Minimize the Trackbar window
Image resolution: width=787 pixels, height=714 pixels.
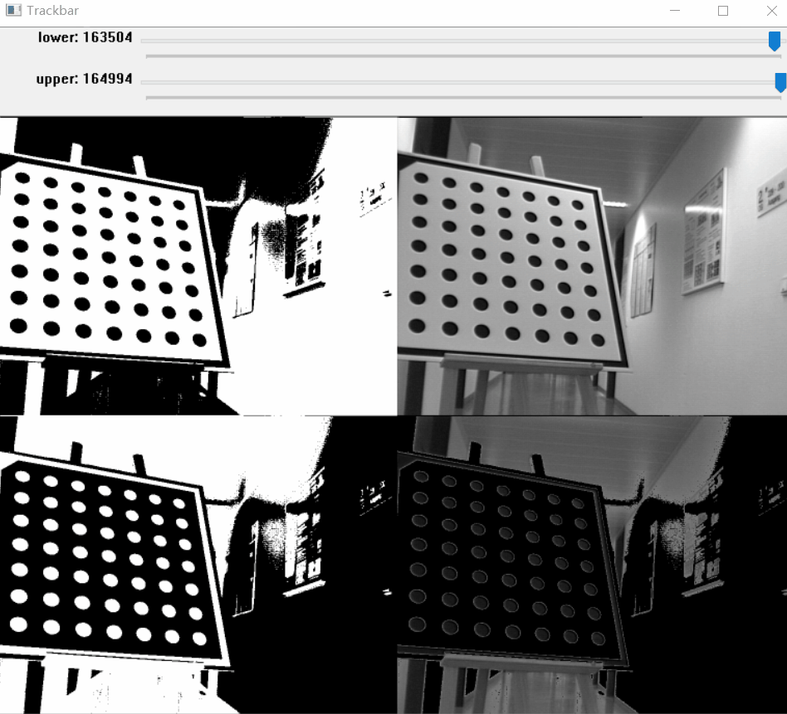pyautogui.click(x=674, y=11)
